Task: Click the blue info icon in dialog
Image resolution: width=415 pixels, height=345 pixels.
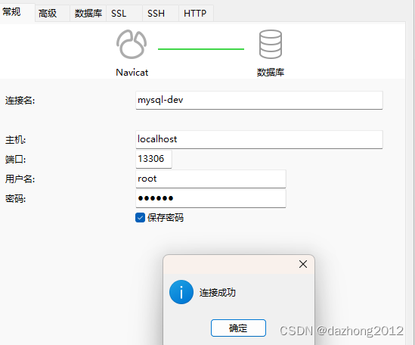Action: coord(181,292)
